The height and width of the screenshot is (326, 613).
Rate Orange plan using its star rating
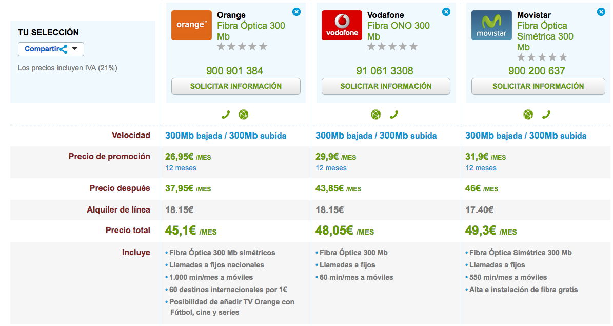point(242,47)
